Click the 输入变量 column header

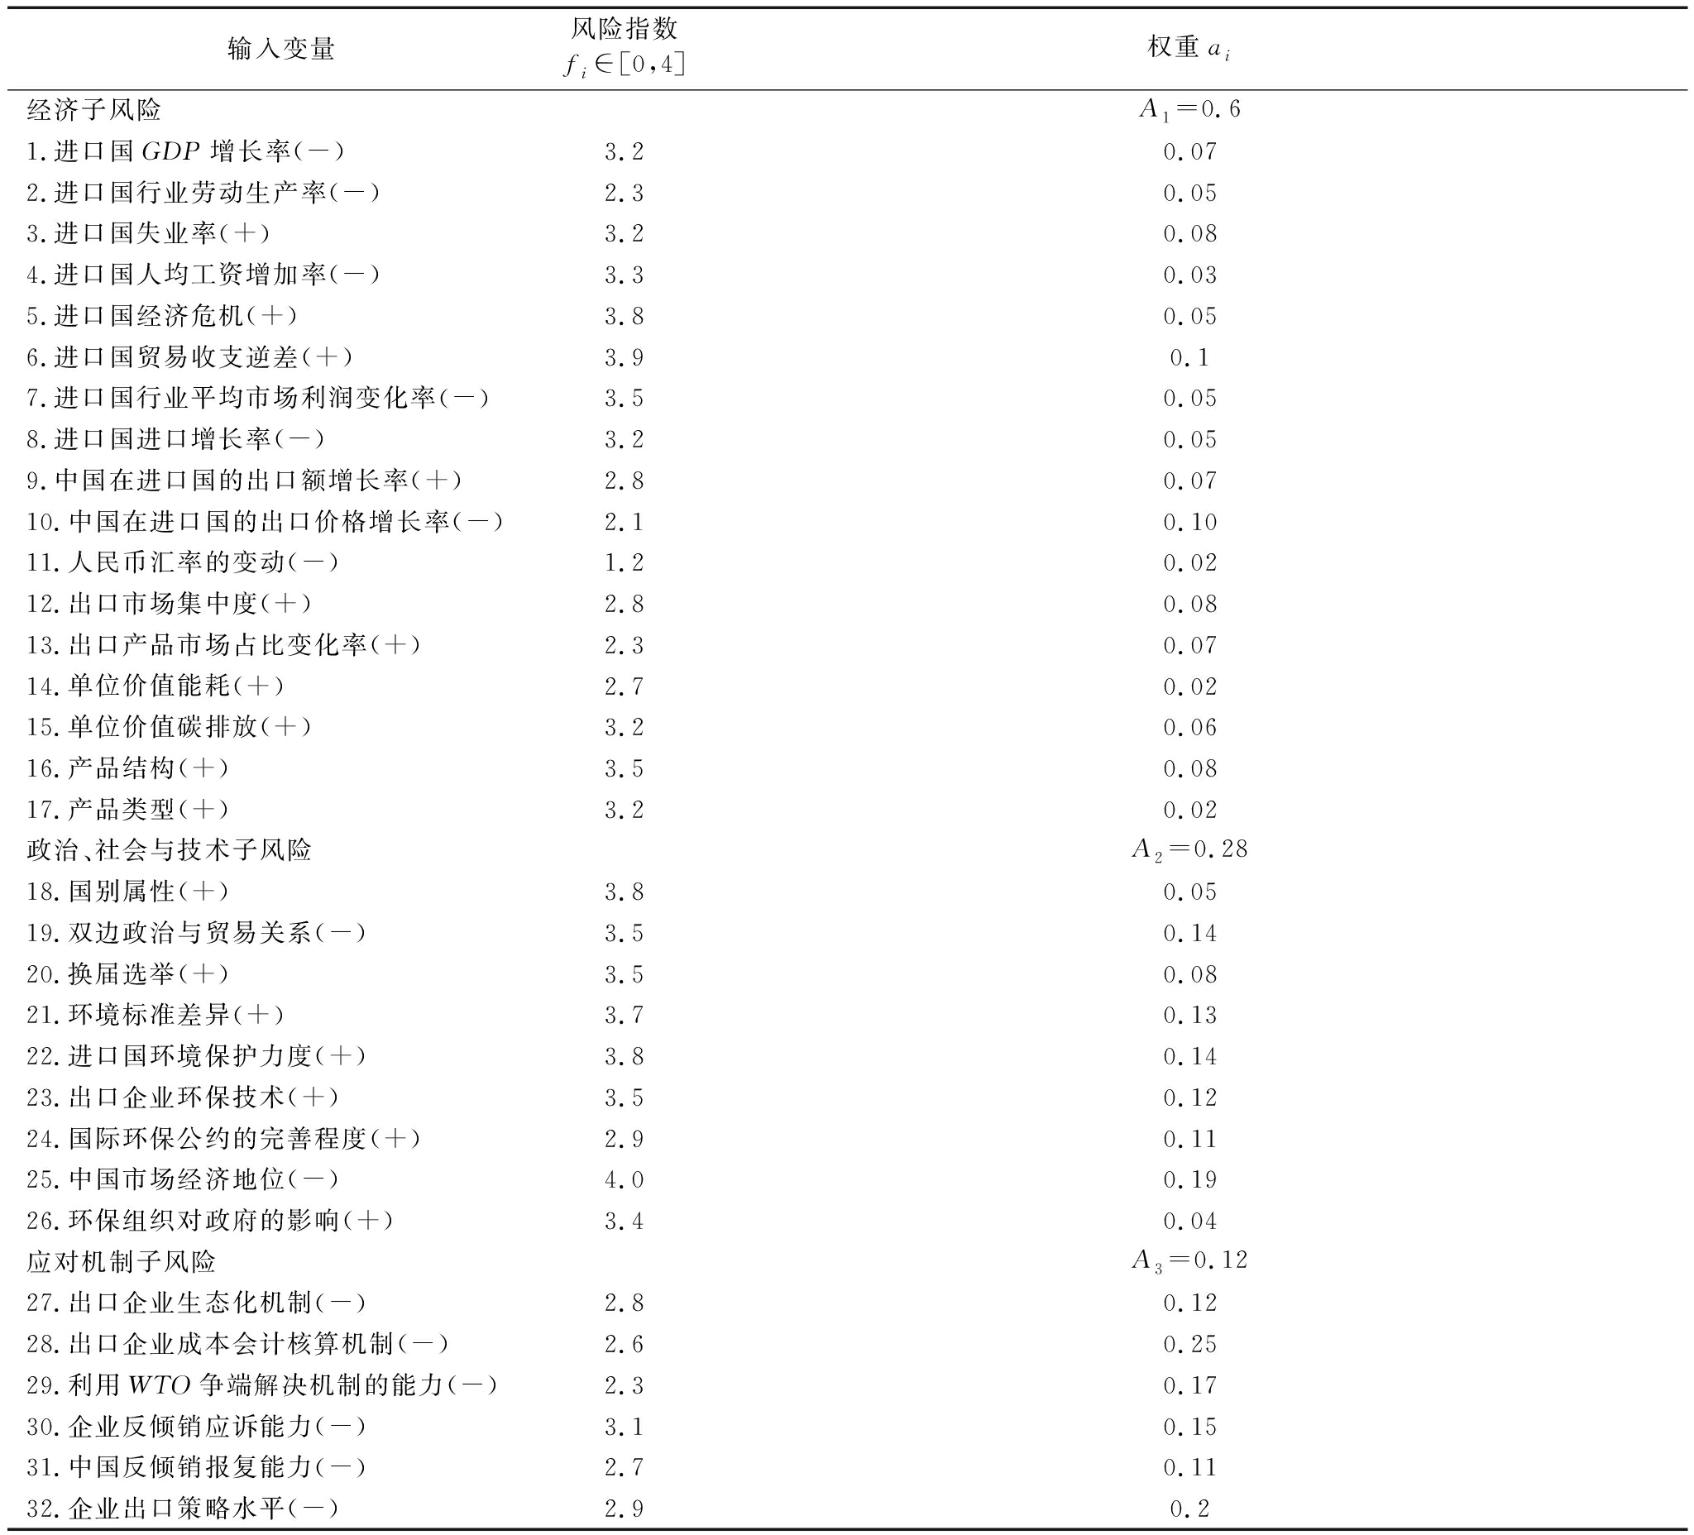tap(280, 49)
